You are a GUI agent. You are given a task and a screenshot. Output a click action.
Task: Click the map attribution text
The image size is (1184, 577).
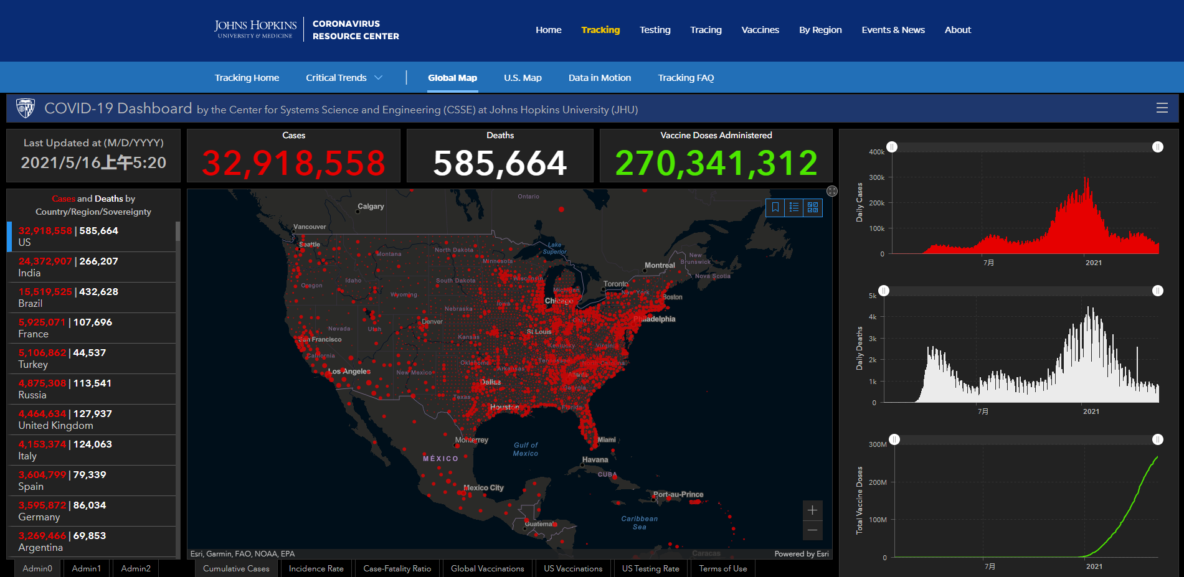242,554
